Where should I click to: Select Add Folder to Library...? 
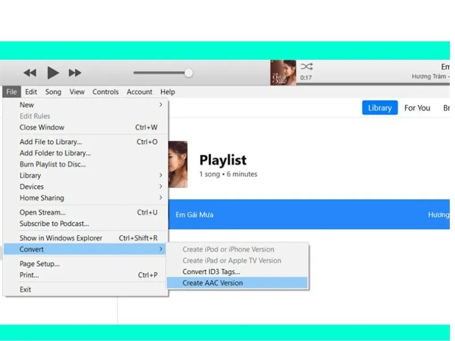[x=85, y=153]
